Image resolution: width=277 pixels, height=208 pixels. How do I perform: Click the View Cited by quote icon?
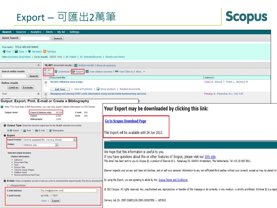coord(116,71)
